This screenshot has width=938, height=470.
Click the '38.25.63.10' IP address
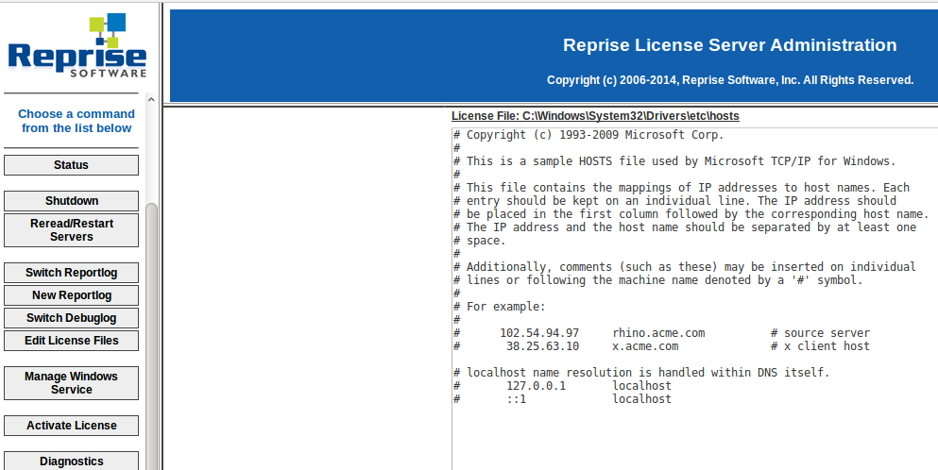(x=542, y=346)
